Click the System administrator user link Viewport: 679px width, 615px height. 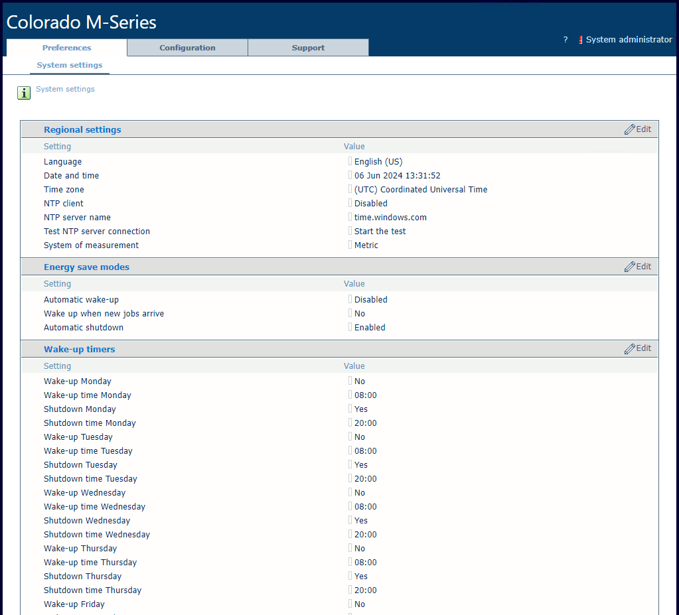[x=629, y=40]
